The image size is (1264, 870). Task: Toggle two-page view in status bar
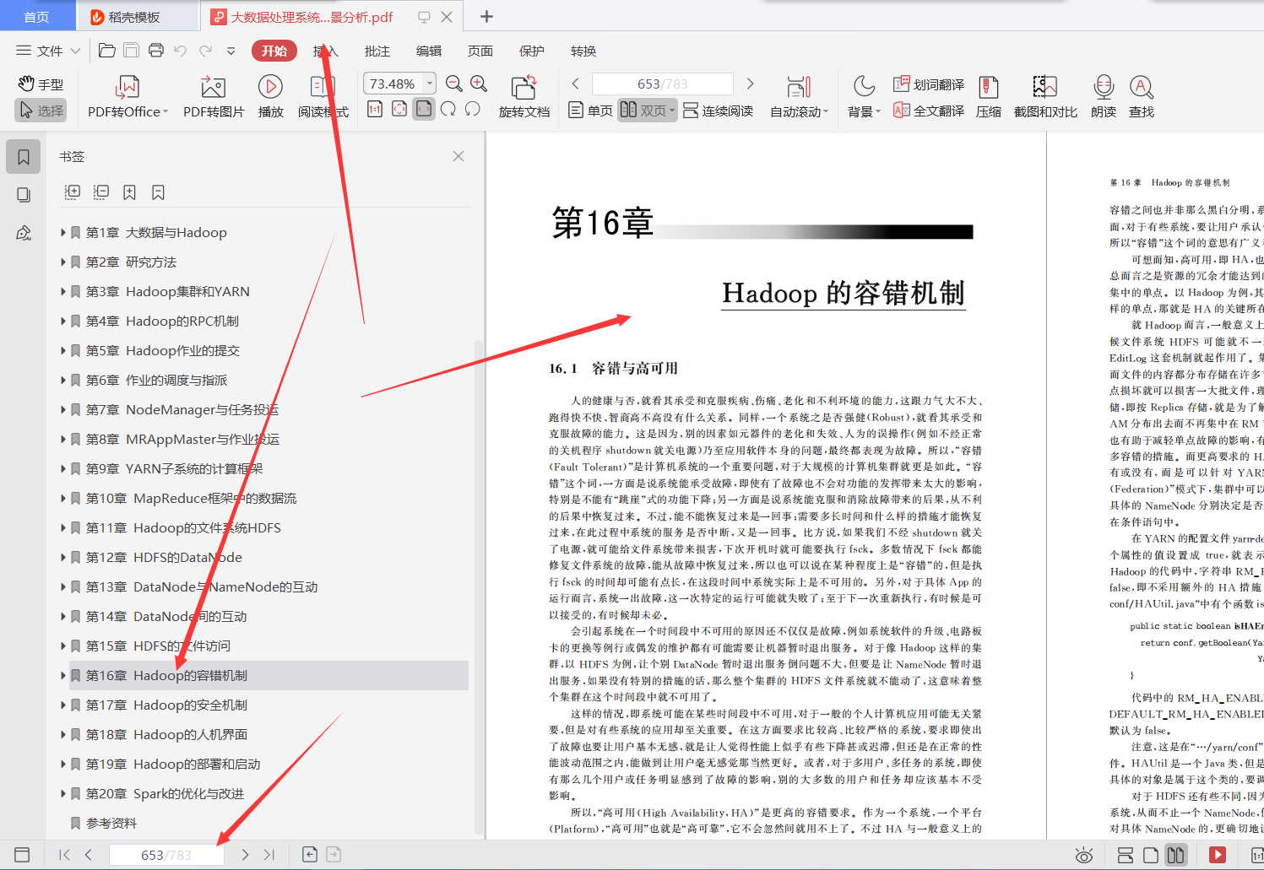click(x=1175, y=855)
